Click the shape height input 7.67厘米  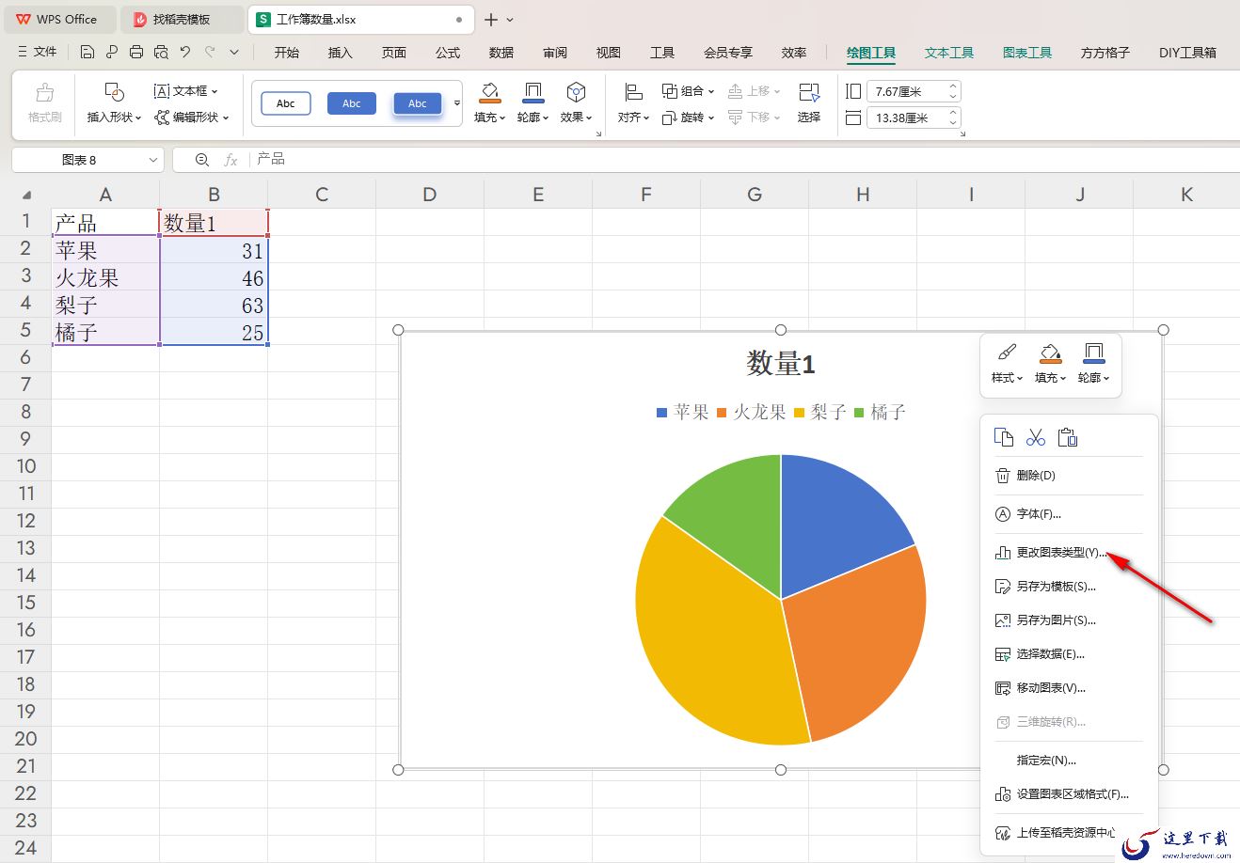pos(907,92)
